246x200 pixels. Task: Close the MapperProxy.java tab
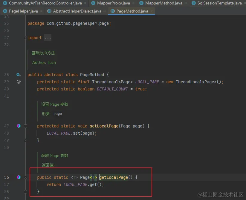(133, 3)
